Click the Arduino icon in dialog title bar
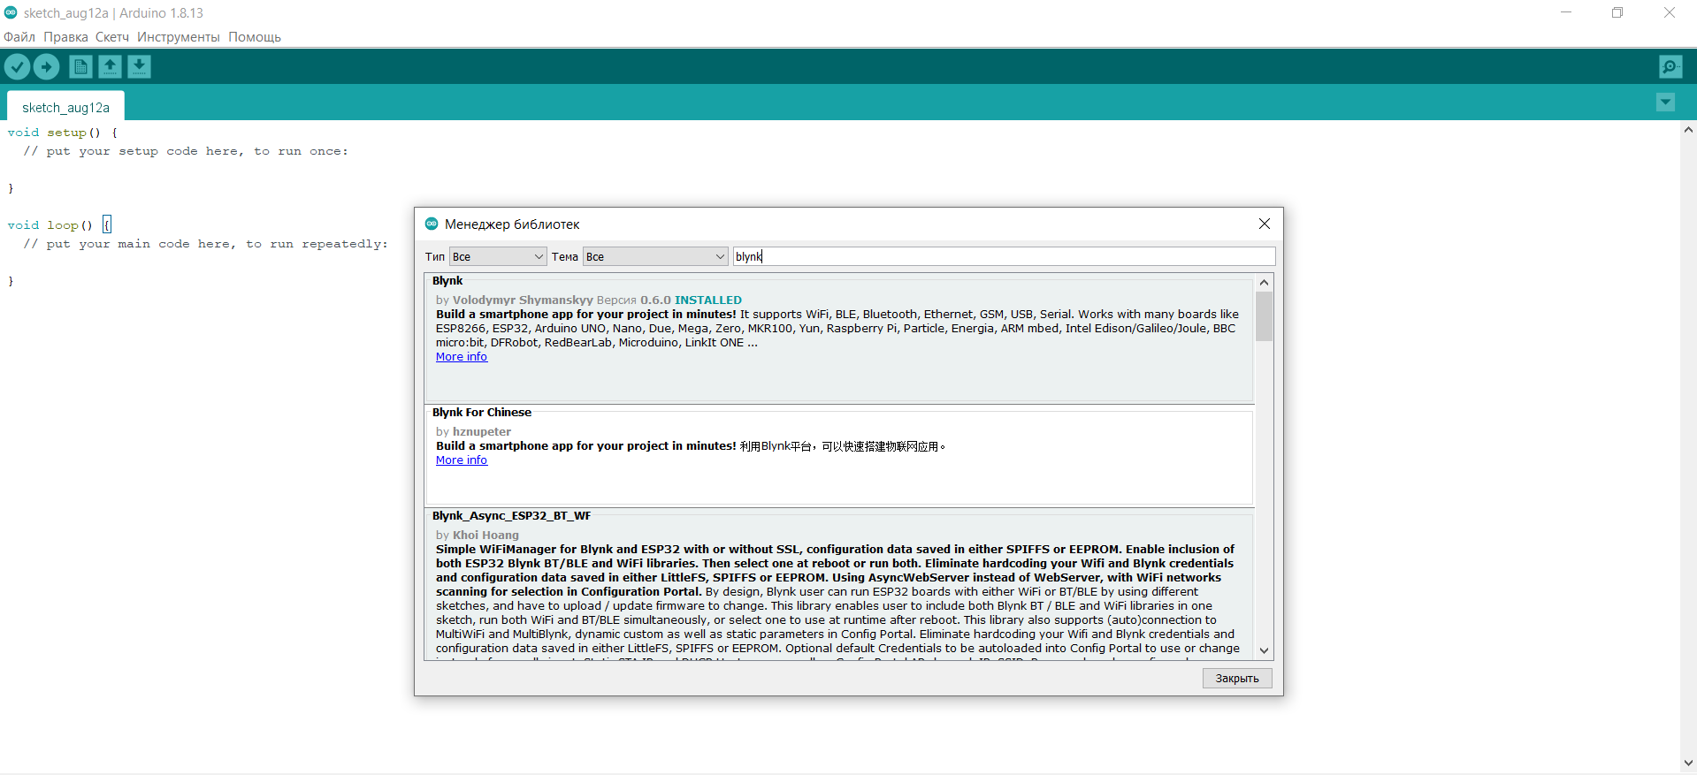Image resolution: width=1697 pixels, height=775 pixels. pyautogui.click(x=432, y=224)
